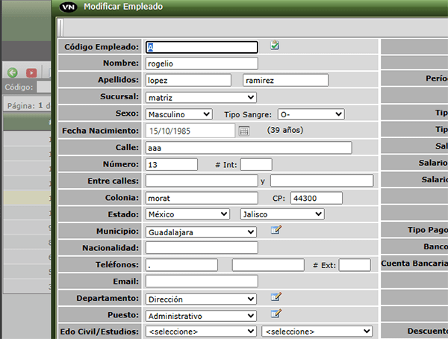Click the CP field containing 44300
Image resolution: width=448 pixels, height=339 pixels.
click(x=316, y=198)
